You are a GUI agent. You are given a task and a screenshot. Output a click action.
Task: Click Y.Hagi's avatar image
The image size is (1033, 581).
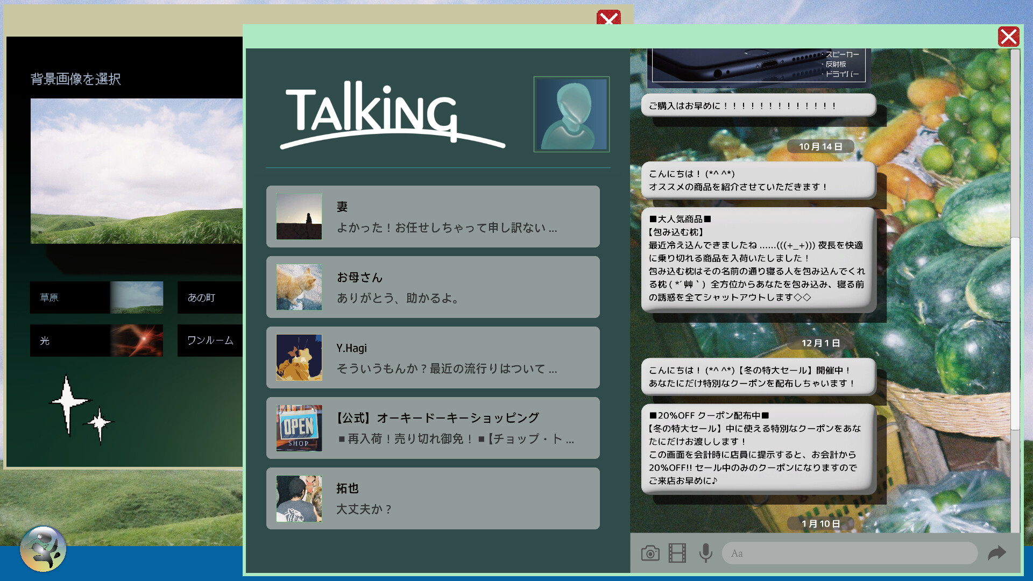(299, 357)
